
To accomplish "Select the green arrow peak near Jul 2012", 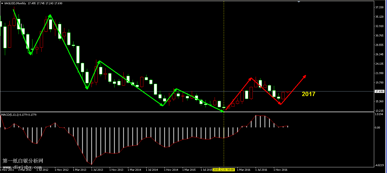I will pos(50,15).
